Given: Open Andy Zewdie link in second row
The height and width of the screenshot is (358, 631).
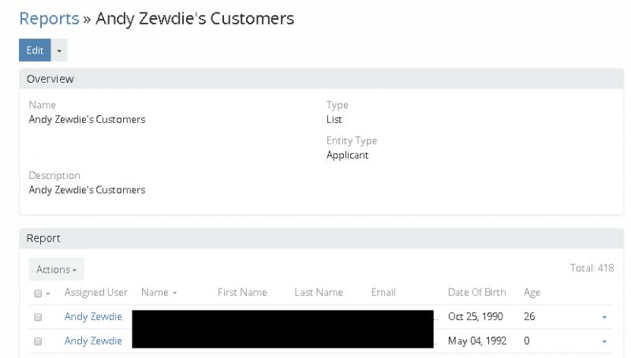Looking at the screenshot, I should (93, 341).
